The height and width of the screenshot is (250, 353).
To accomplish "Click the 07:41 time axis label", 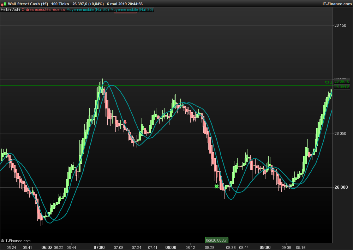I will pyautogui.click(x=152, y=248).
